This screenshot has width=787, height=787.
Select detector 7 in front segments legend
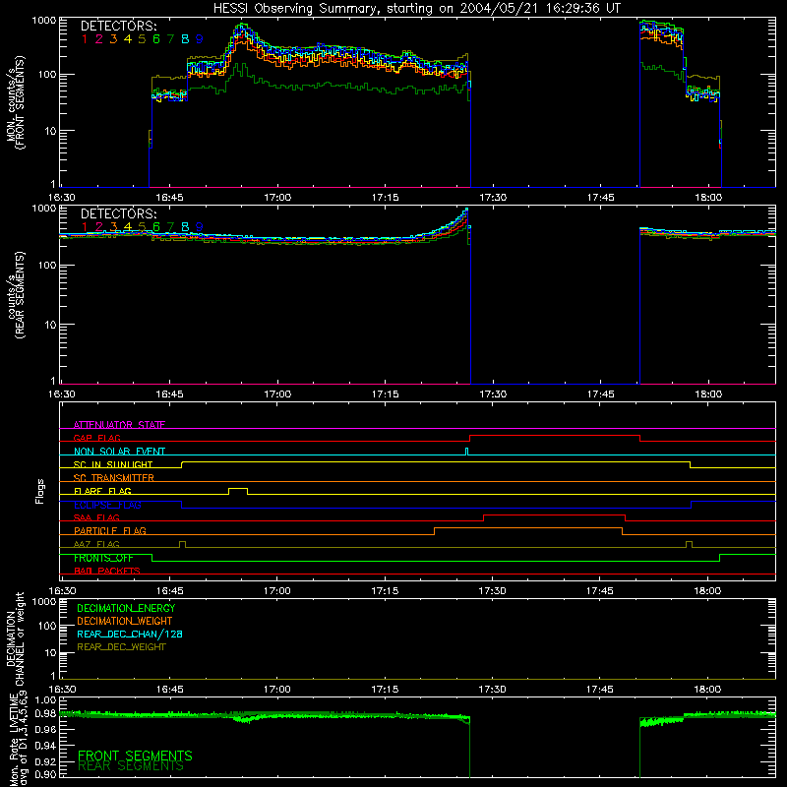click(x=170, y=39)
